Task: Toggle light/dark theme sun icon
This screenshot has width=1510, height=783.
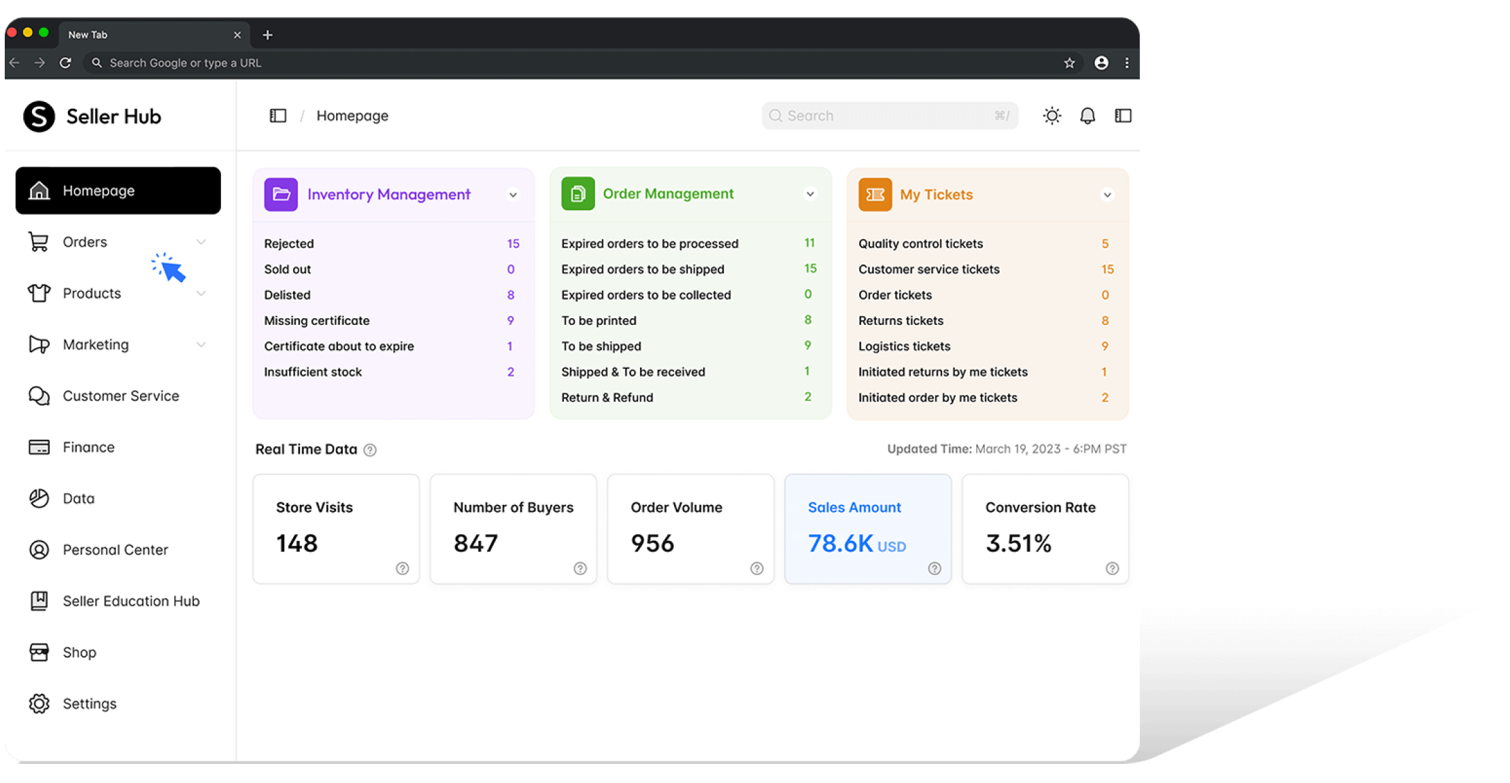Action: coord(1052,116)
